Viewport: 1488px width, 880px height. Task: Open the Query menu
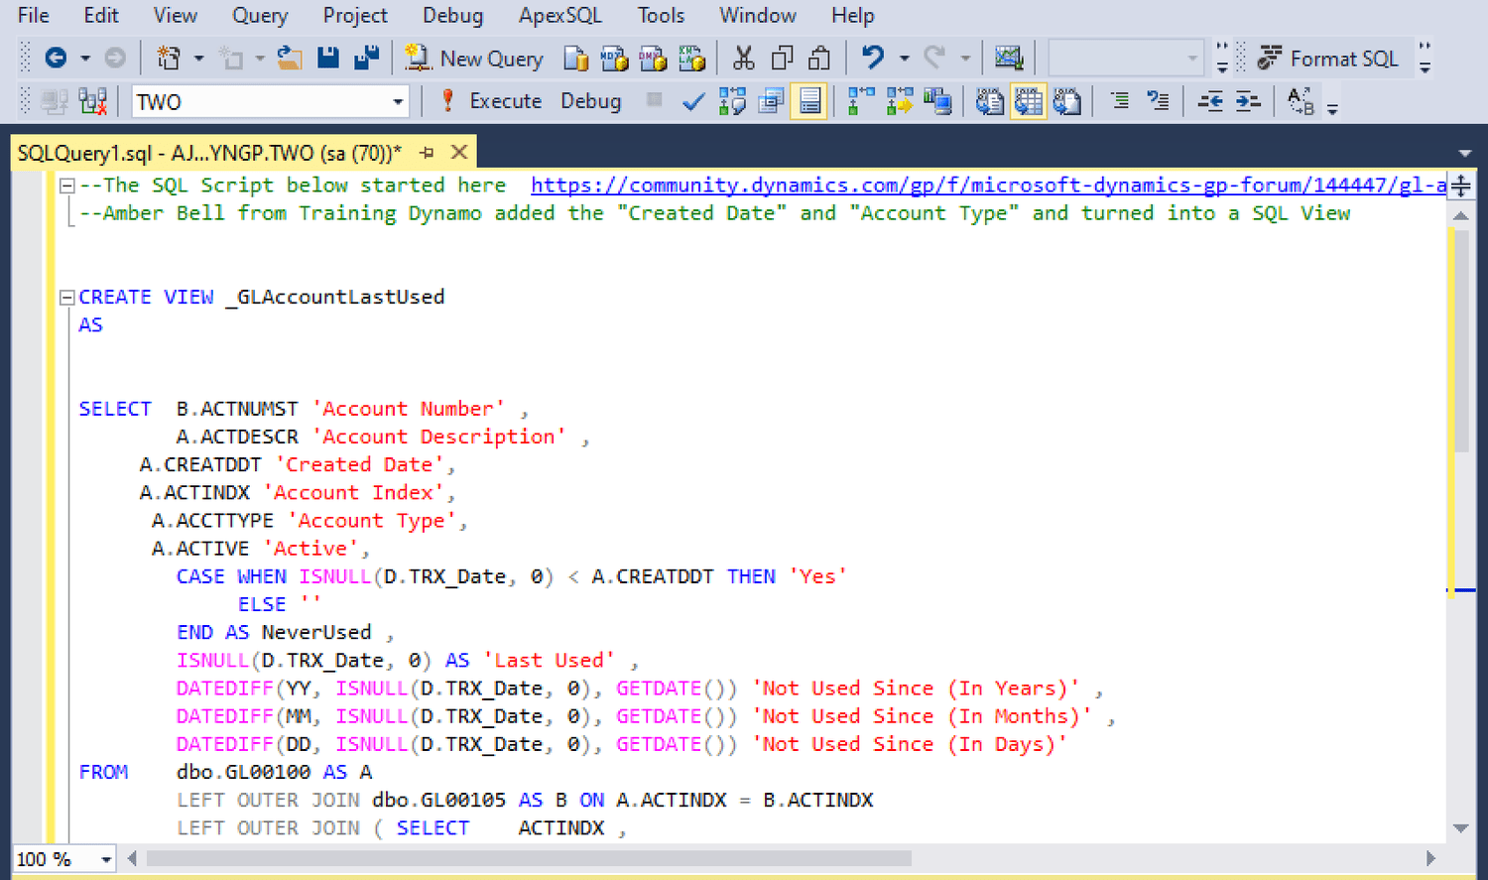point(260,15)
